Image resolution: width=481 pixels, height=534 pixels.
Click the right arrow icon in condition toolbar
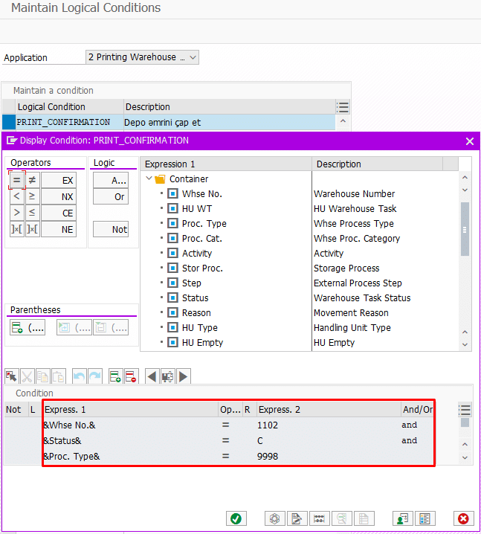coord(184,377)
